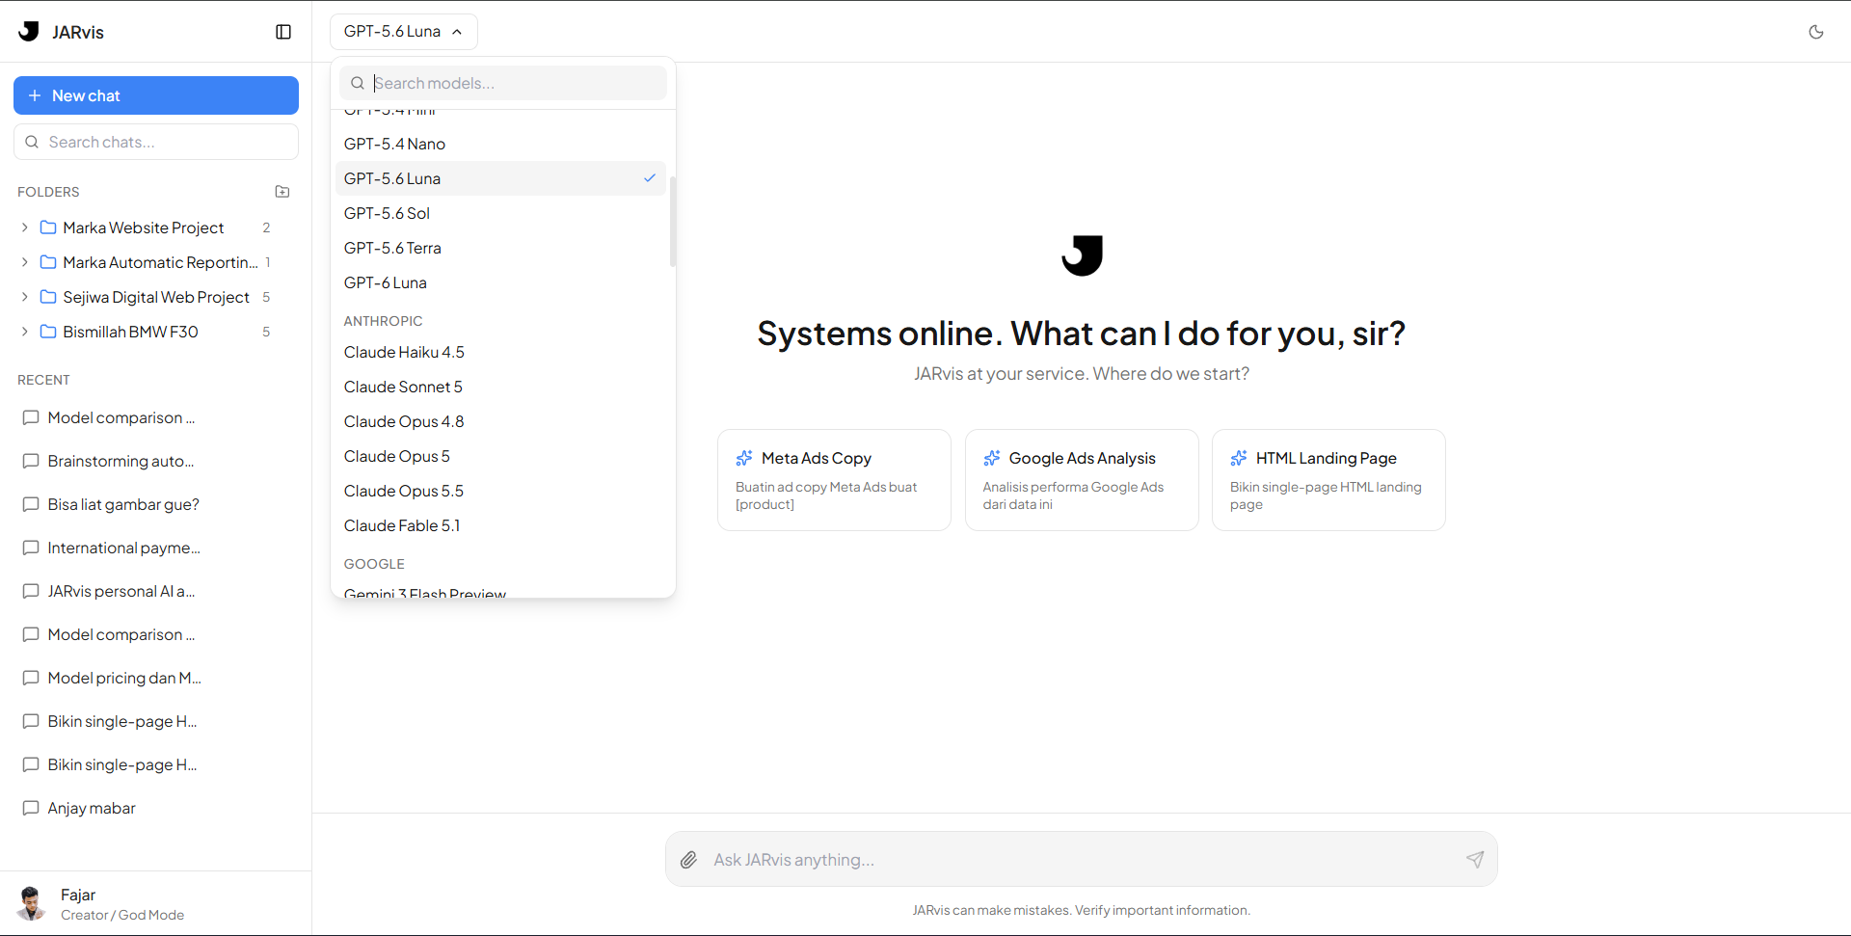Click Fajar's profile avatar

click(x=32, y=904)
